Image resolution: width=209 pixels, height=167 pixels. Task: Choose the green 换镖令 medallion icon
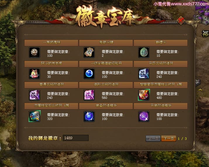pyautogui.click(x=144, y=52)
